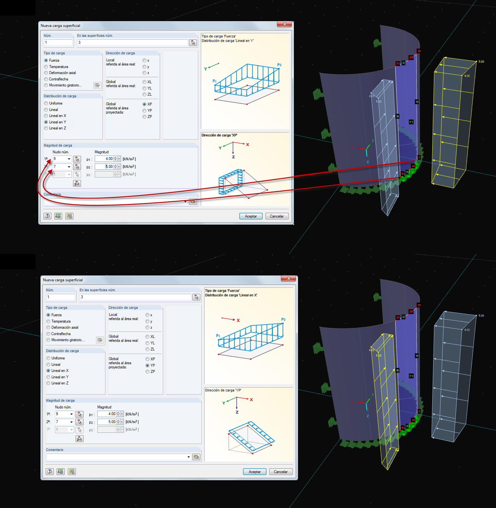Click the lightning list icon in upper dialog

(x=69, y=216)
